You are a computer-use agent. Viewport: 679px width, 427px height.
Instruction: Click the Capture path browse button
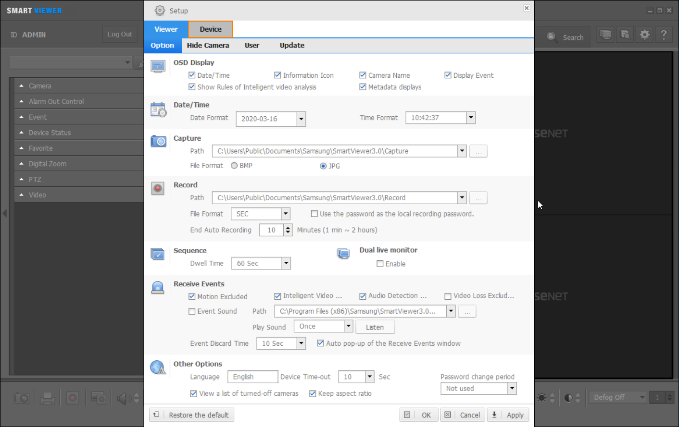478,151
